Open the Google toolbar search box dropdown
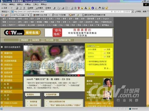Screen dimensions: 149x111 point(31,15)
